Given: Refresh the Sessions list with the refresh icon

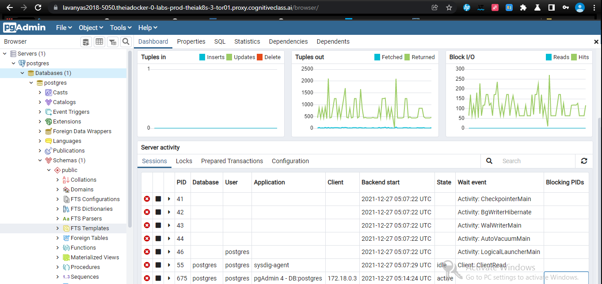Looking at the screenshot, I should (584, 161).
